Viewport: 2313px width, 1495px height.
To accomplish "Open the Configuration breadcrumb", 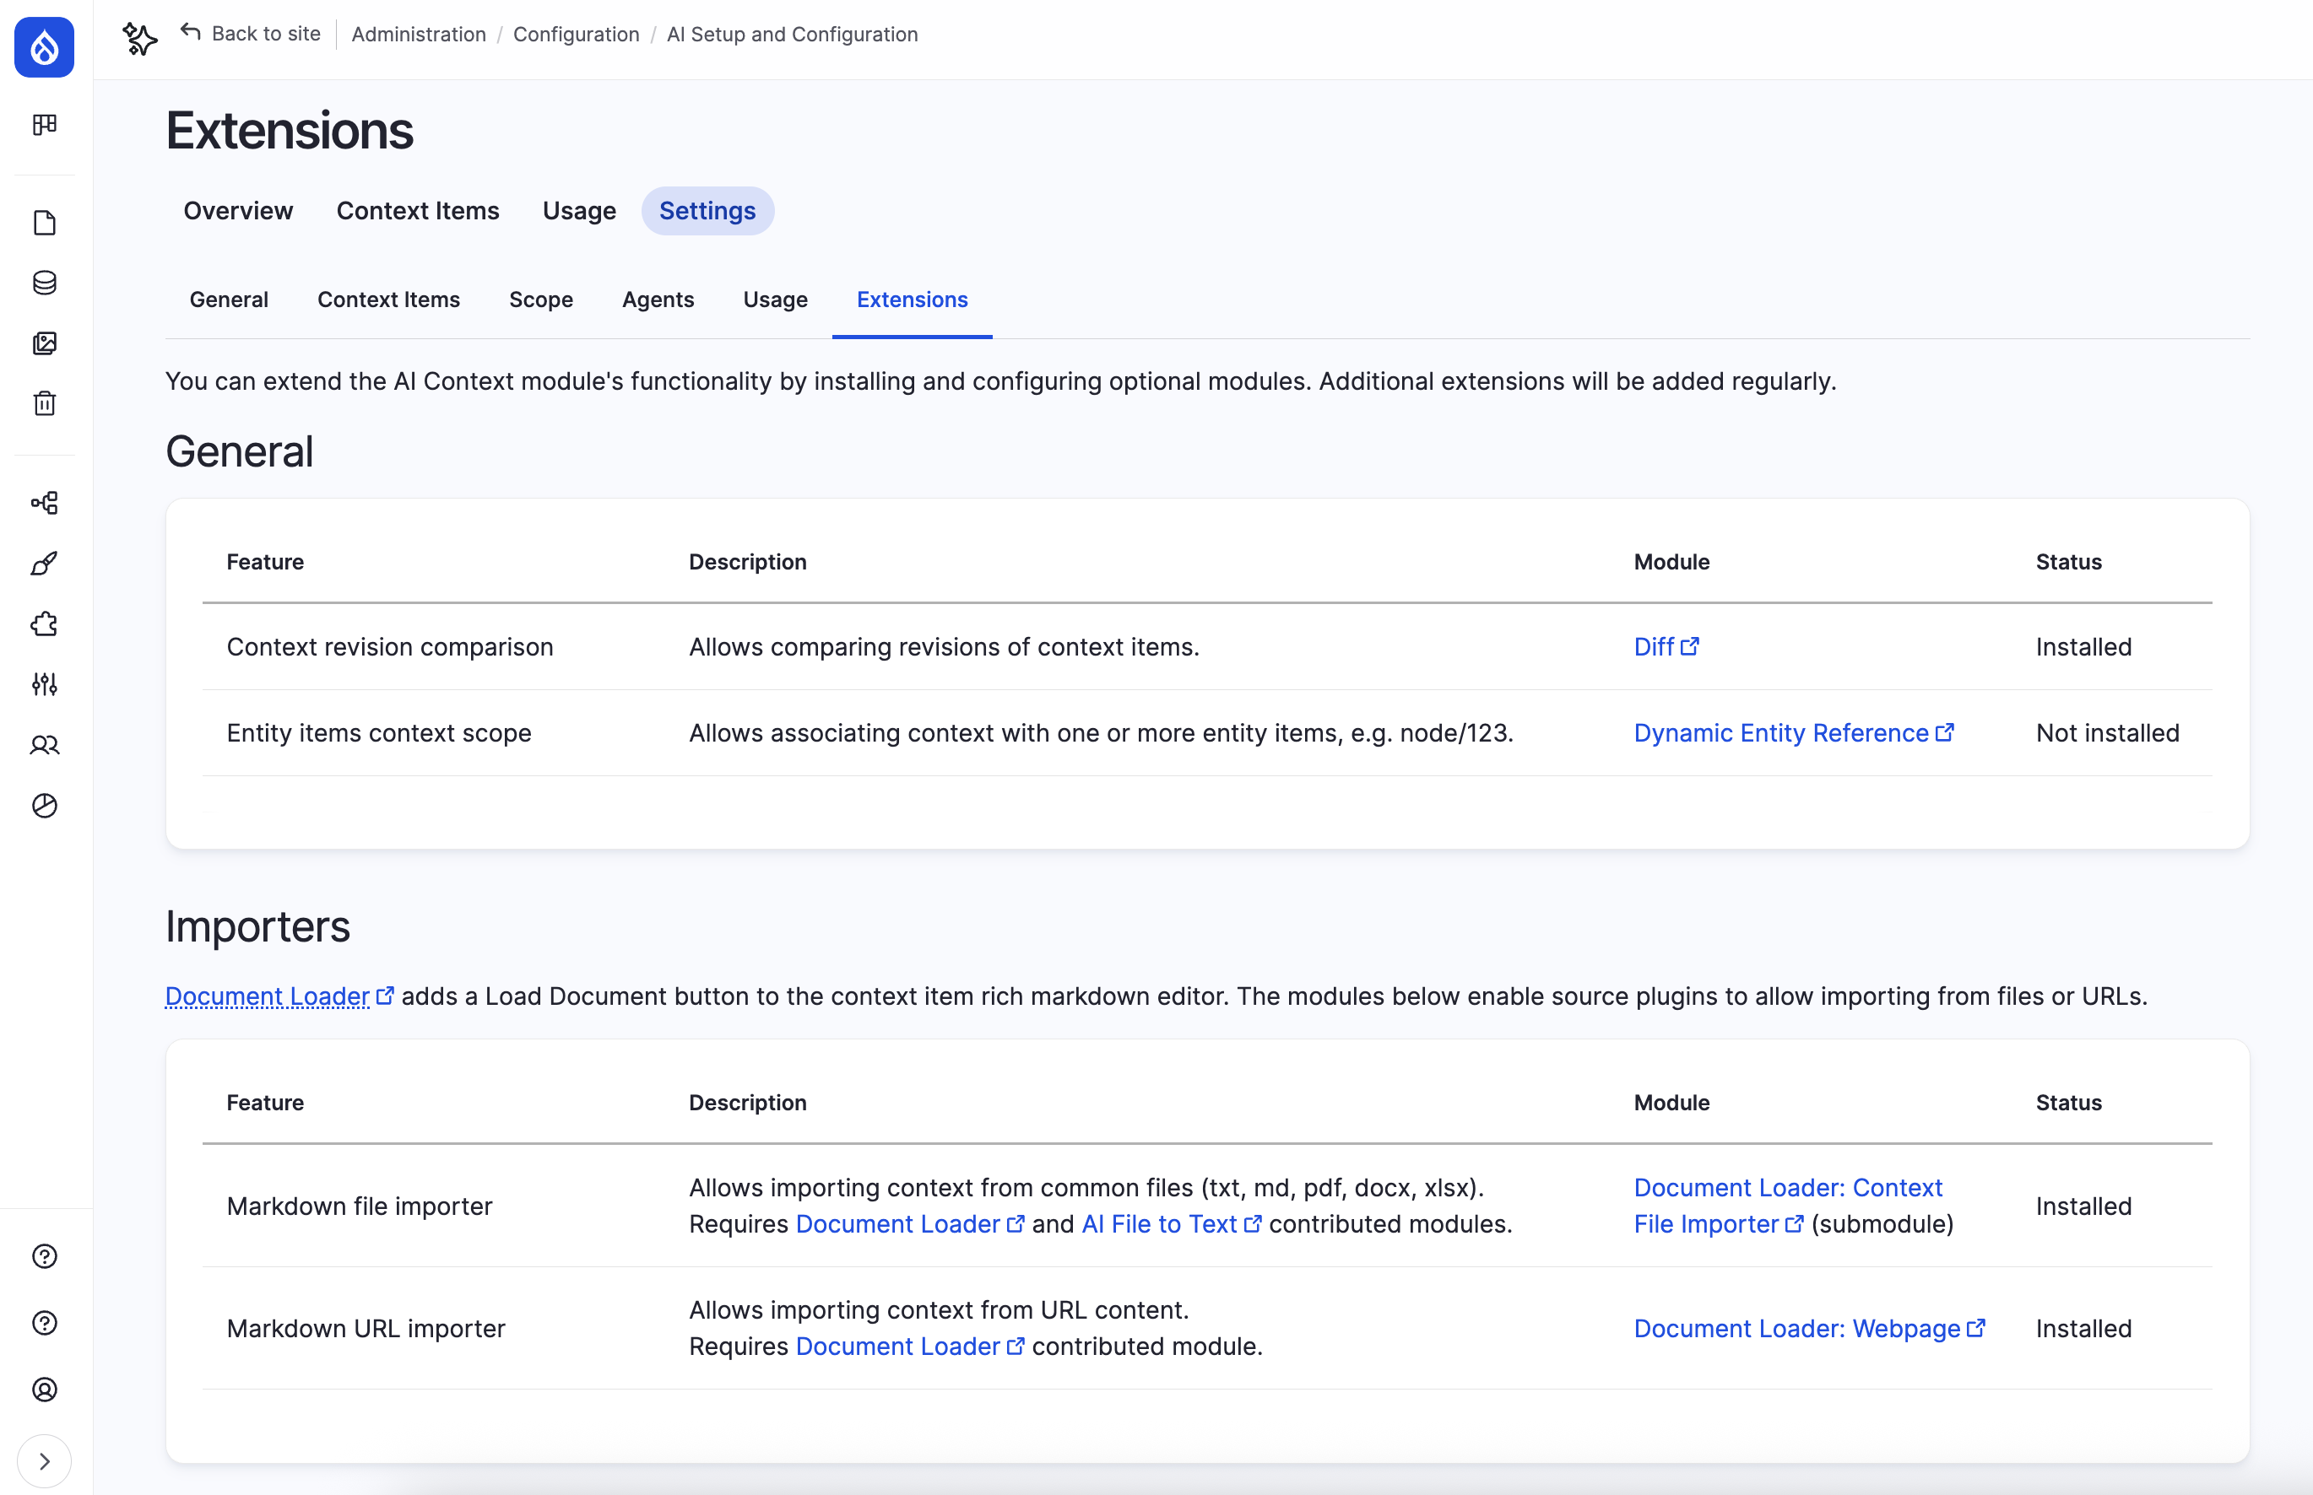I will (576, 34).
